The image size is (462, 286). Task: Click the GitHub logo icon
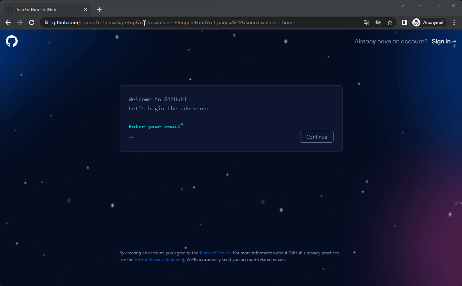(11, 41)
